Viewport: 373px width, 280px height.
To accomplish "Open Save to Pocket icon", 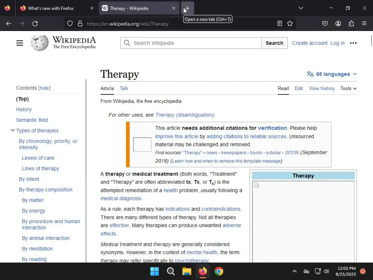I will click(325, 23).
